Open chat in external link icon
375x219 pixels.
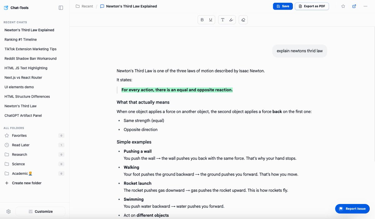(354, 6)
